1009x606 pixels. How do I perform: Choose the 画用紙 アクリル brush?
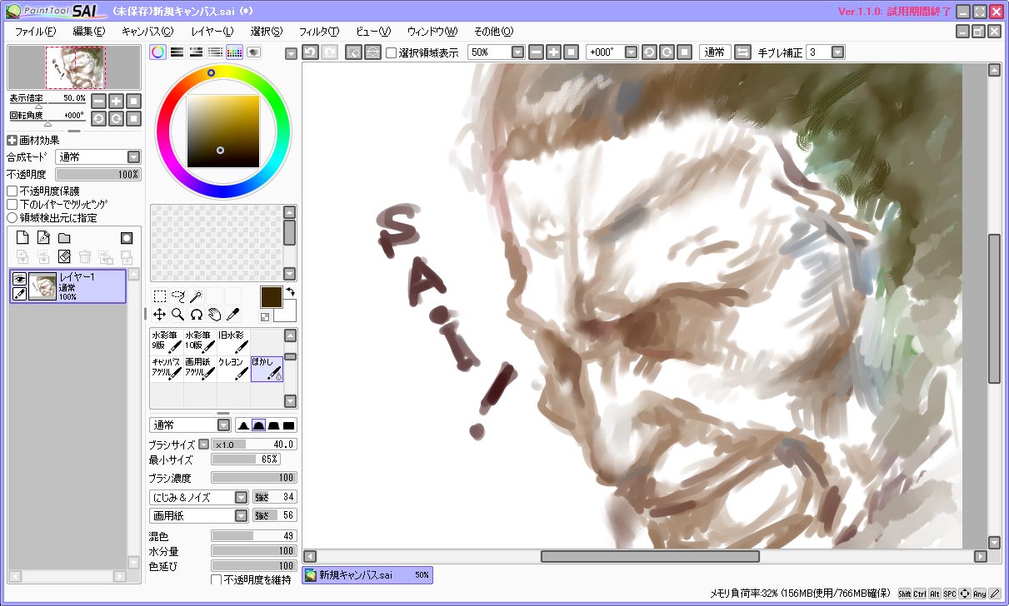pos(200,369)
